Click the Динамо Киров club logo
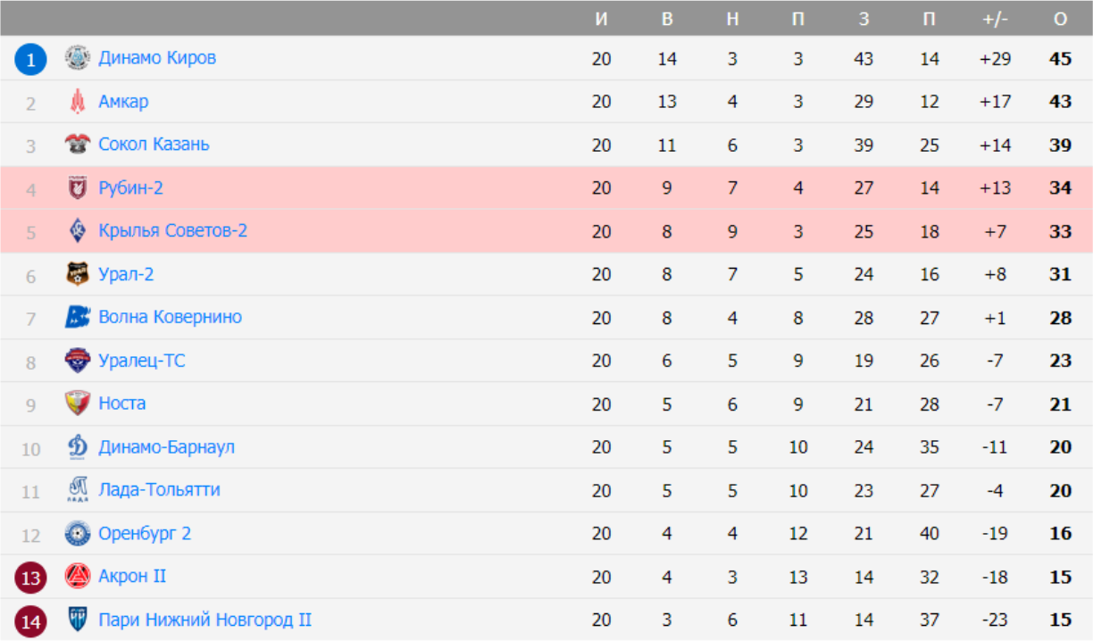 pyautogui.click(x=78, y=58)
